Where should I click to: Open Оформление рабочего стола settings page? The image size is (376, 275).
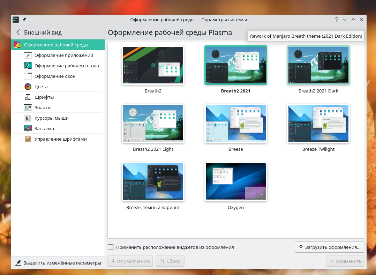pyautogui.click(x=58, y=66)
